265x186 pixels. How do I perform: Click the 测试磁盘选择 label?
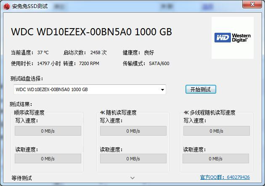coord(26,79)
